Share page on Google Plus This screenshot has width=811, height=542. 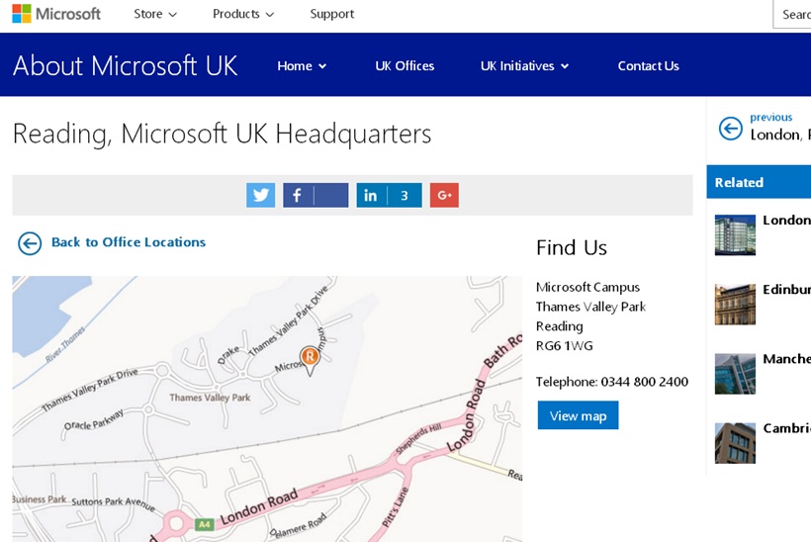pos(444,195)
